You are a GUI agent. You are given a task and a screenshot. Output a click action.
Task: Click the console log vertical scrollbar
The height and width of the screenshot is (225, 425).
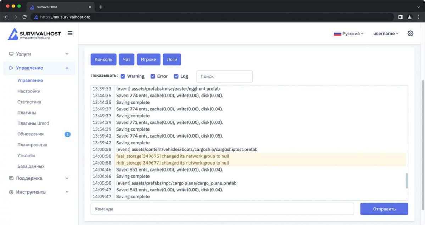[407, 180]
